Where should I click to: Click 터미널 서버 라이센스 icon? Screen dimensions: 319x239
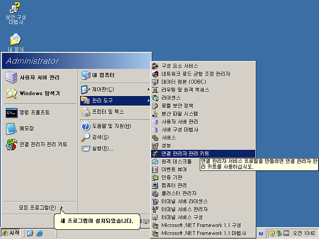point(155,201)
